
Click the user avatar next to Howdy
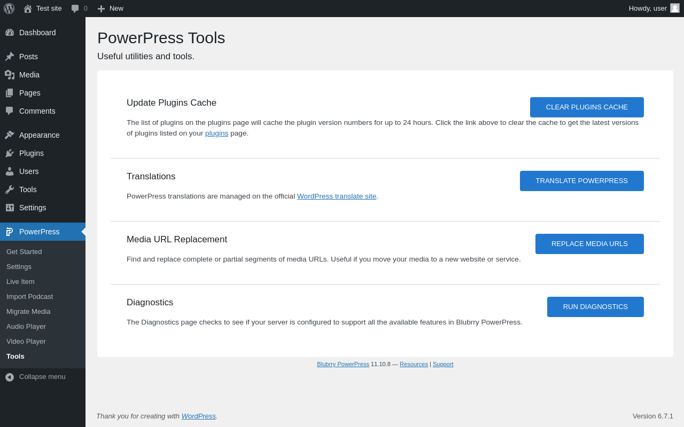(x=675, y=9)
